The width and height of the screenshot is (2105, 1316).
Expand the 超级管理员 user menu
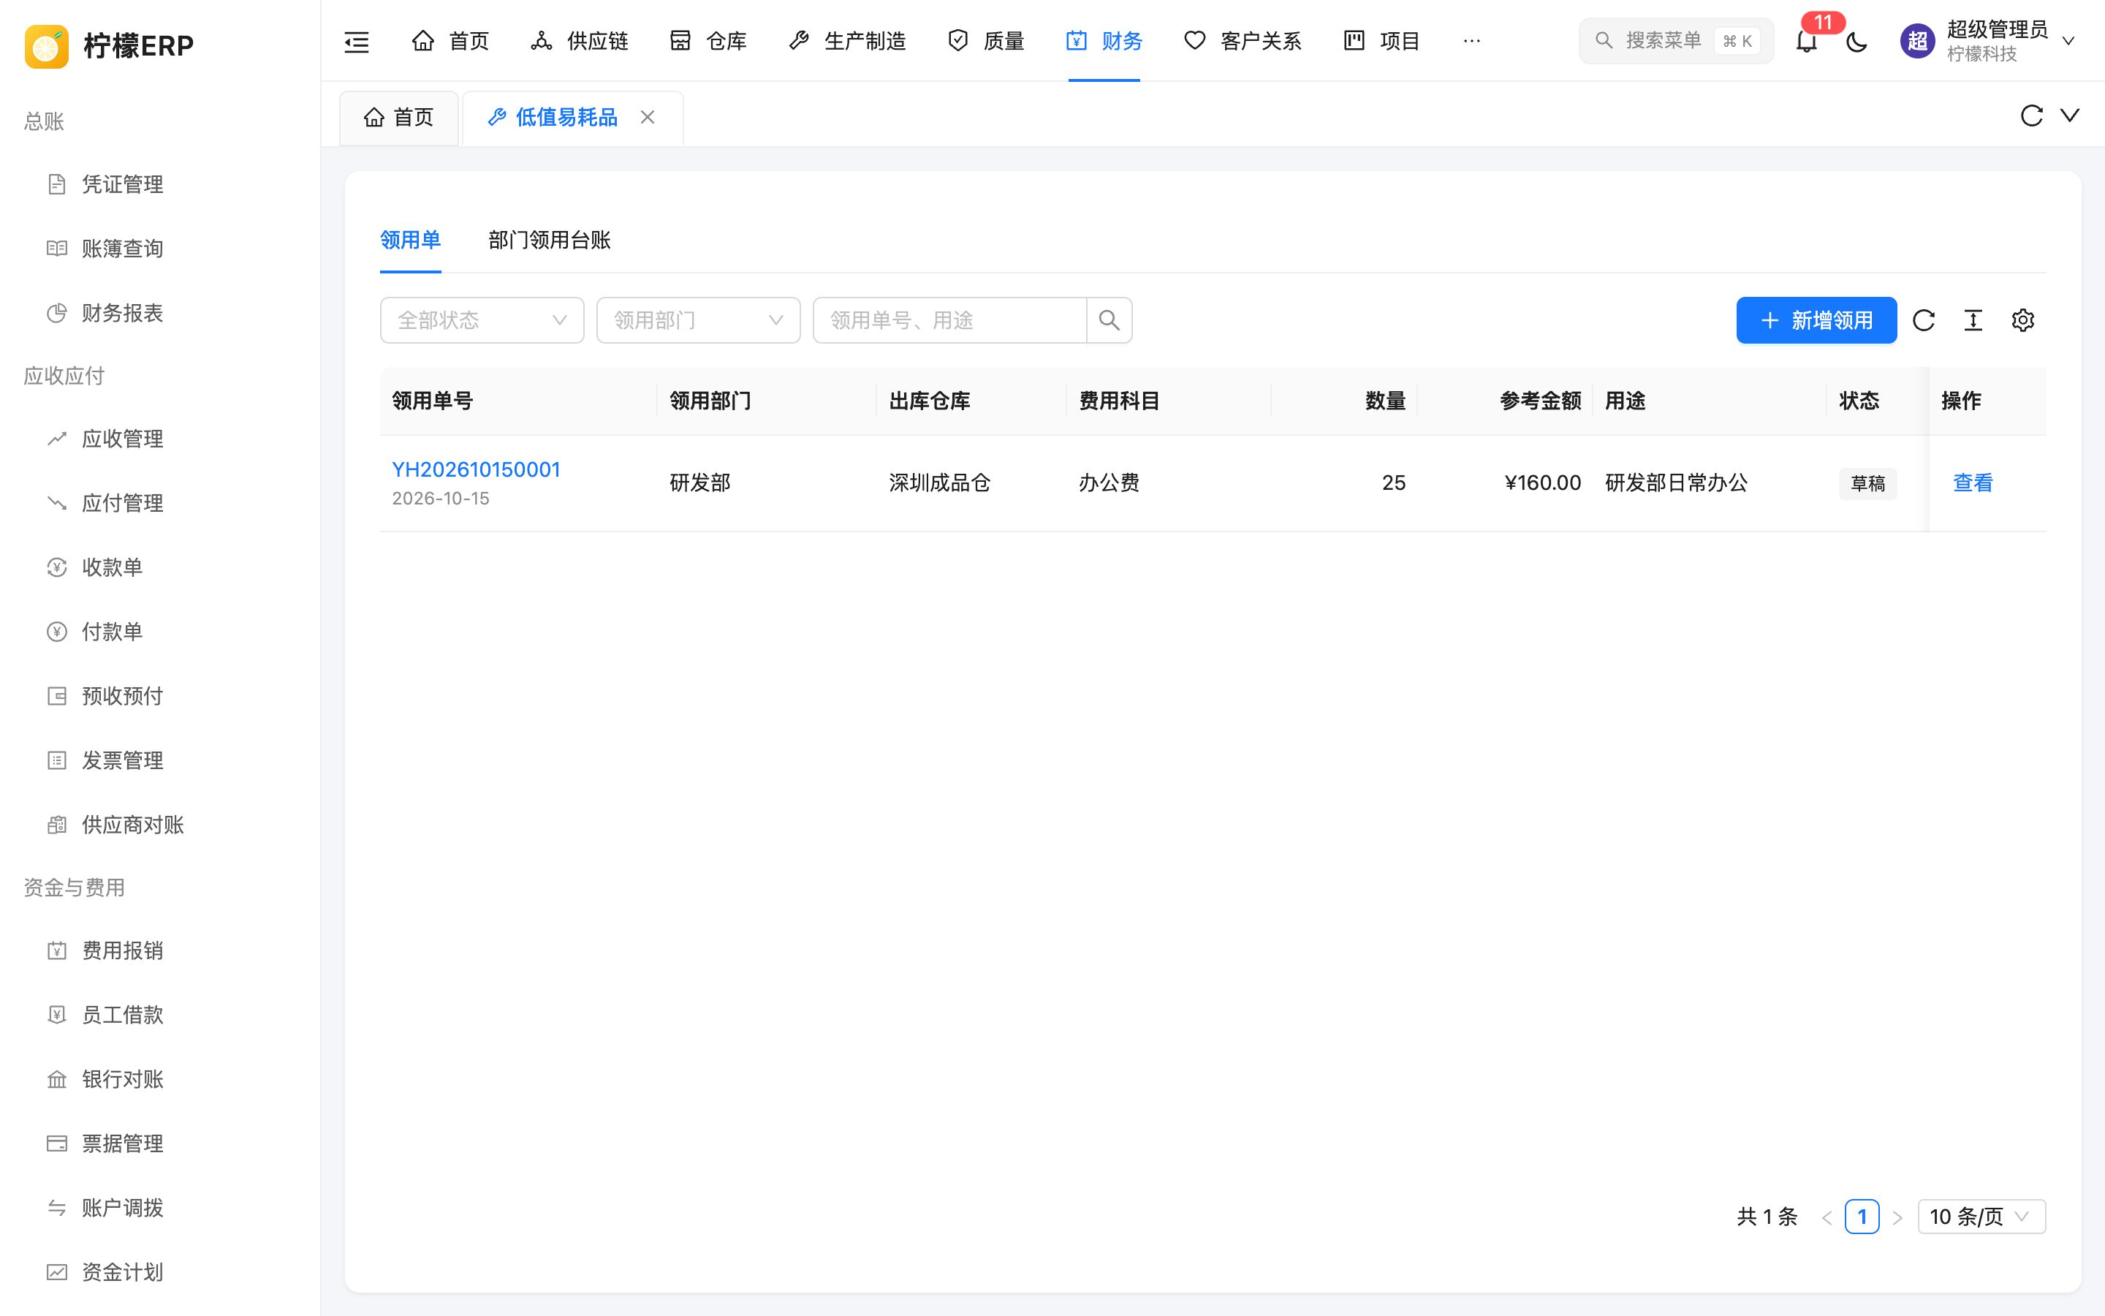1989,41
